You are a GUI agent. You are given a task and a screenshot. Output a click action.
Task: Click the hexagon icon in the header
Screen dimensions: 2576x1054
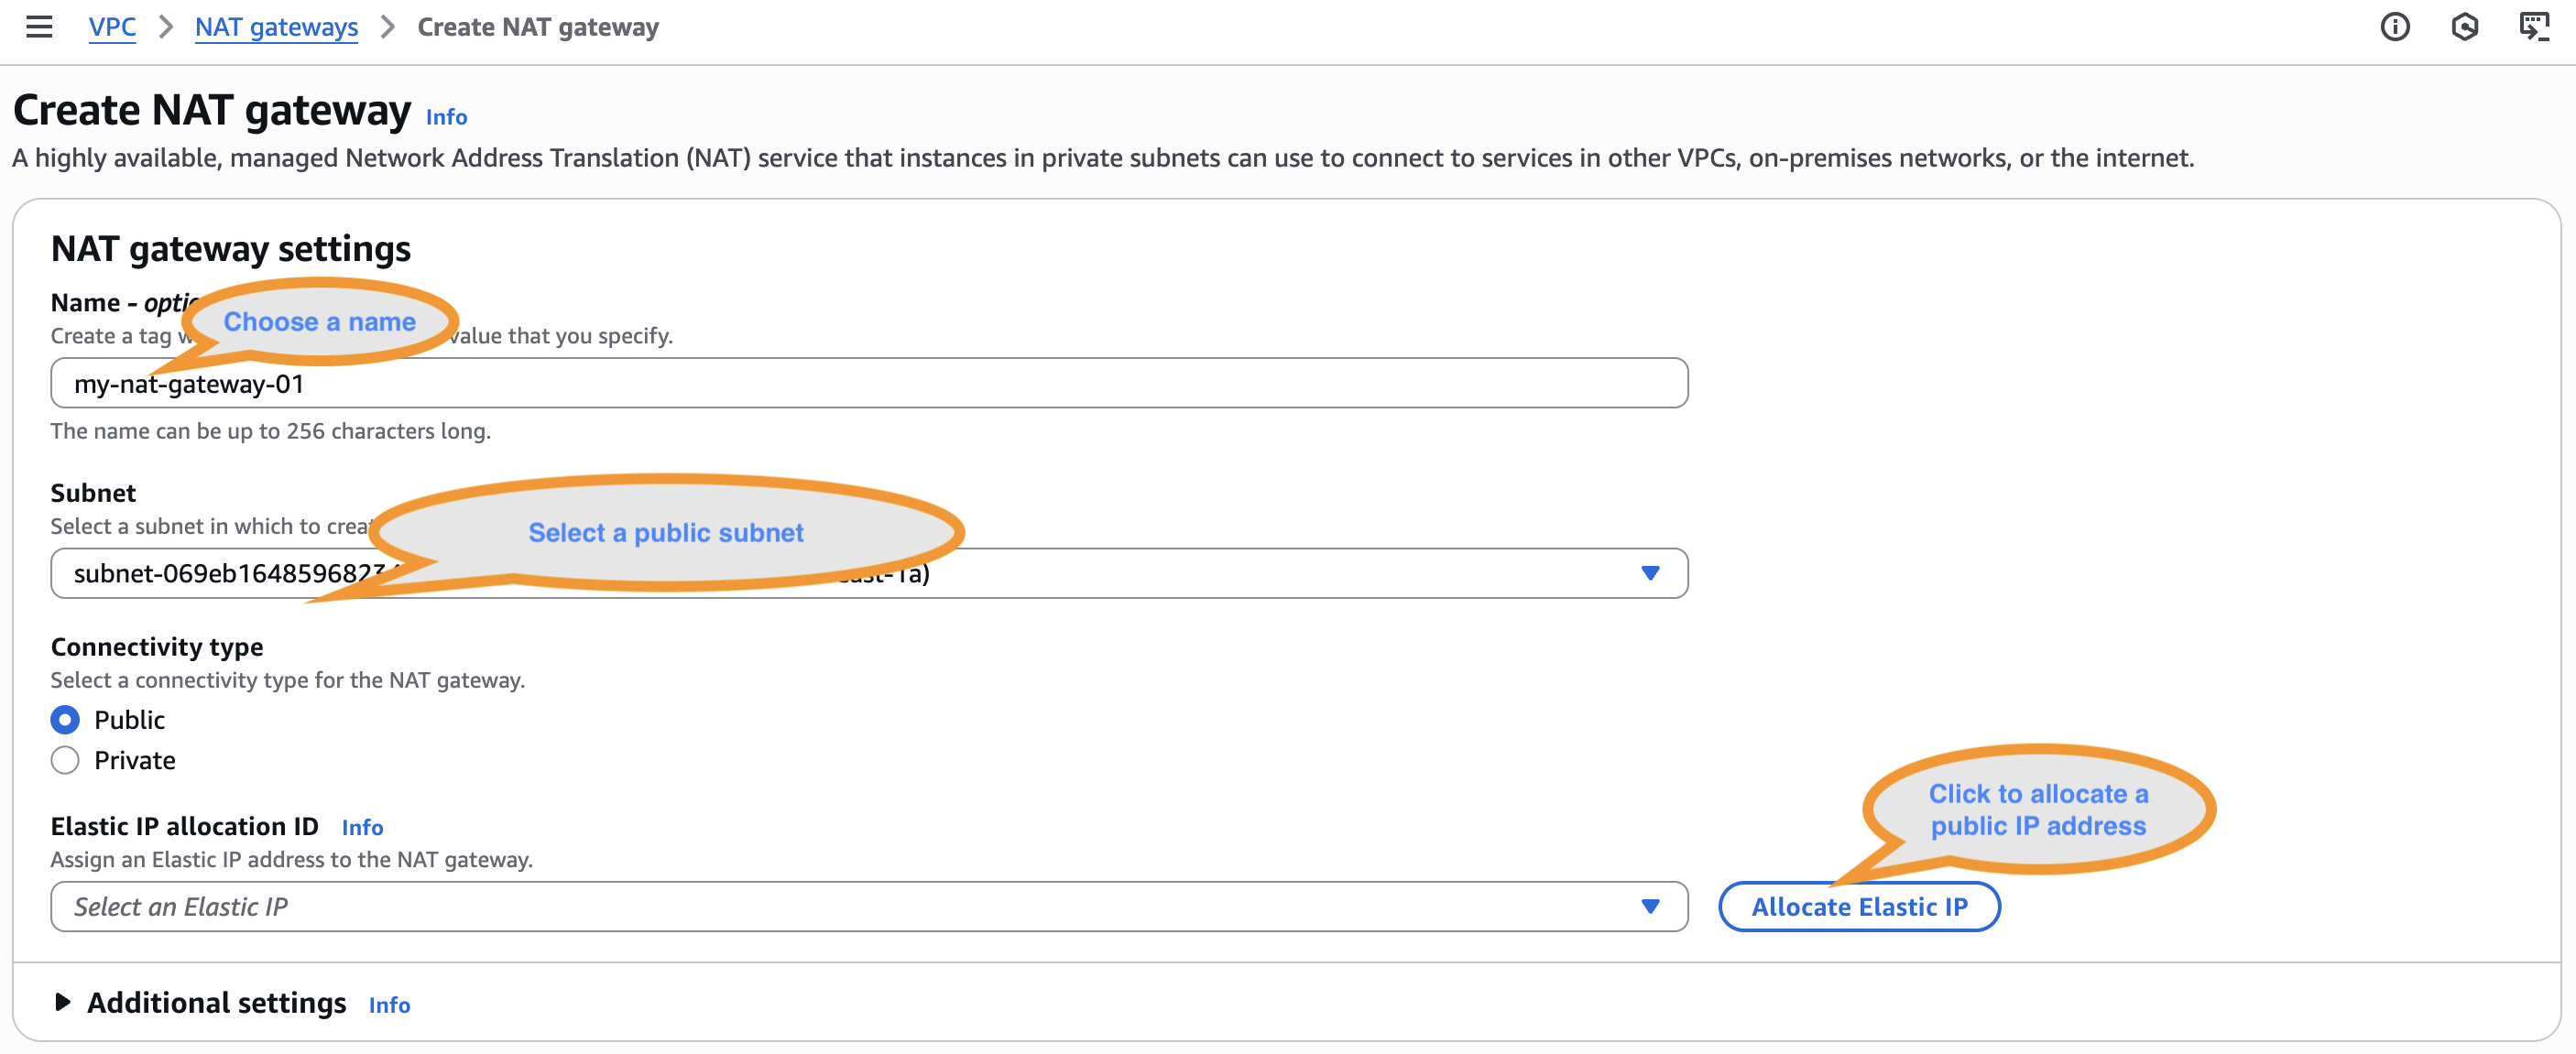click(x=2464, y=27)
